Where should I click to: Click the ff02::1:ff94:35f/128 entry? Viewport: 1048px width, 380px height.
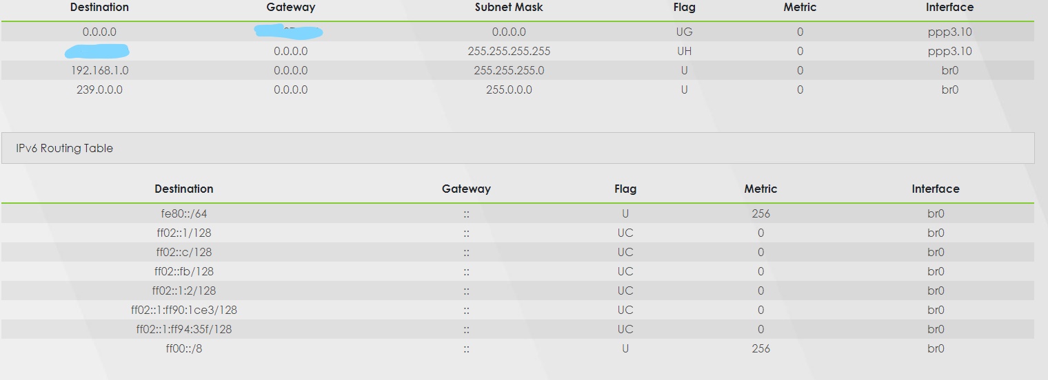[x=183, y=329]
